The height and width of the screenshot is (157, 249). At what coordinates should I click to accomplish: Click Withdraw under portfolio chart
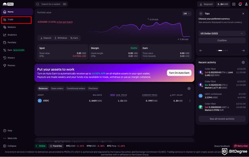[61, 38]
